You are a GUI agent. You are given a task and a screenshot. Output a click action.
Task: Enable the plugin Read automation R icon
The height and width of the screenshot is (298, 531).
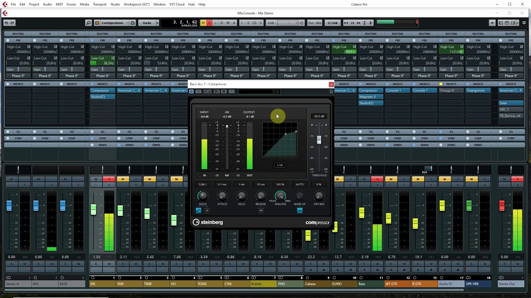pyautogui.click(x=206, y=91)
